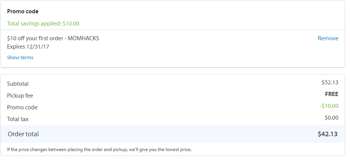350x167 pixels.
Task: Click the green Total savings applied label
Action: pyautogui.click(x=34, y=24)
